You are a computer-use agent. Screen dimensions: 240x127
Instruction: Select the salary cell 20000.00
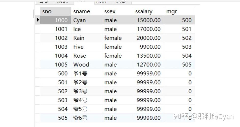point(148,38)
